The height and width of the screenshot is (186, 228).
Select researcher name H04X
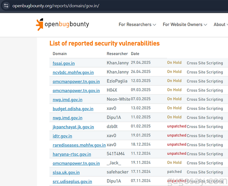tap(112, 90)
